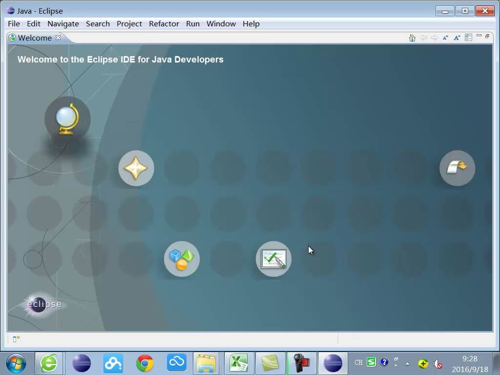The image size is (500, 375).
Task: Close the Welcome tab
Action: pyautogui.click(x=58, y=37)
